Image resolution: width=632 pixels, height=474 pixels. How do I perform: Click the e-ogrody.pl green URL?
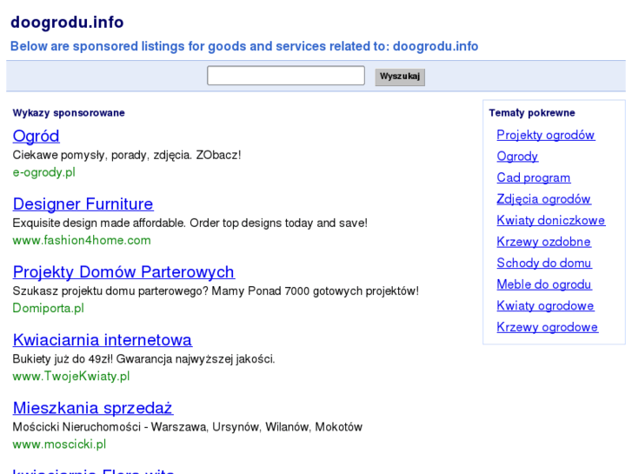coord(44,173)
